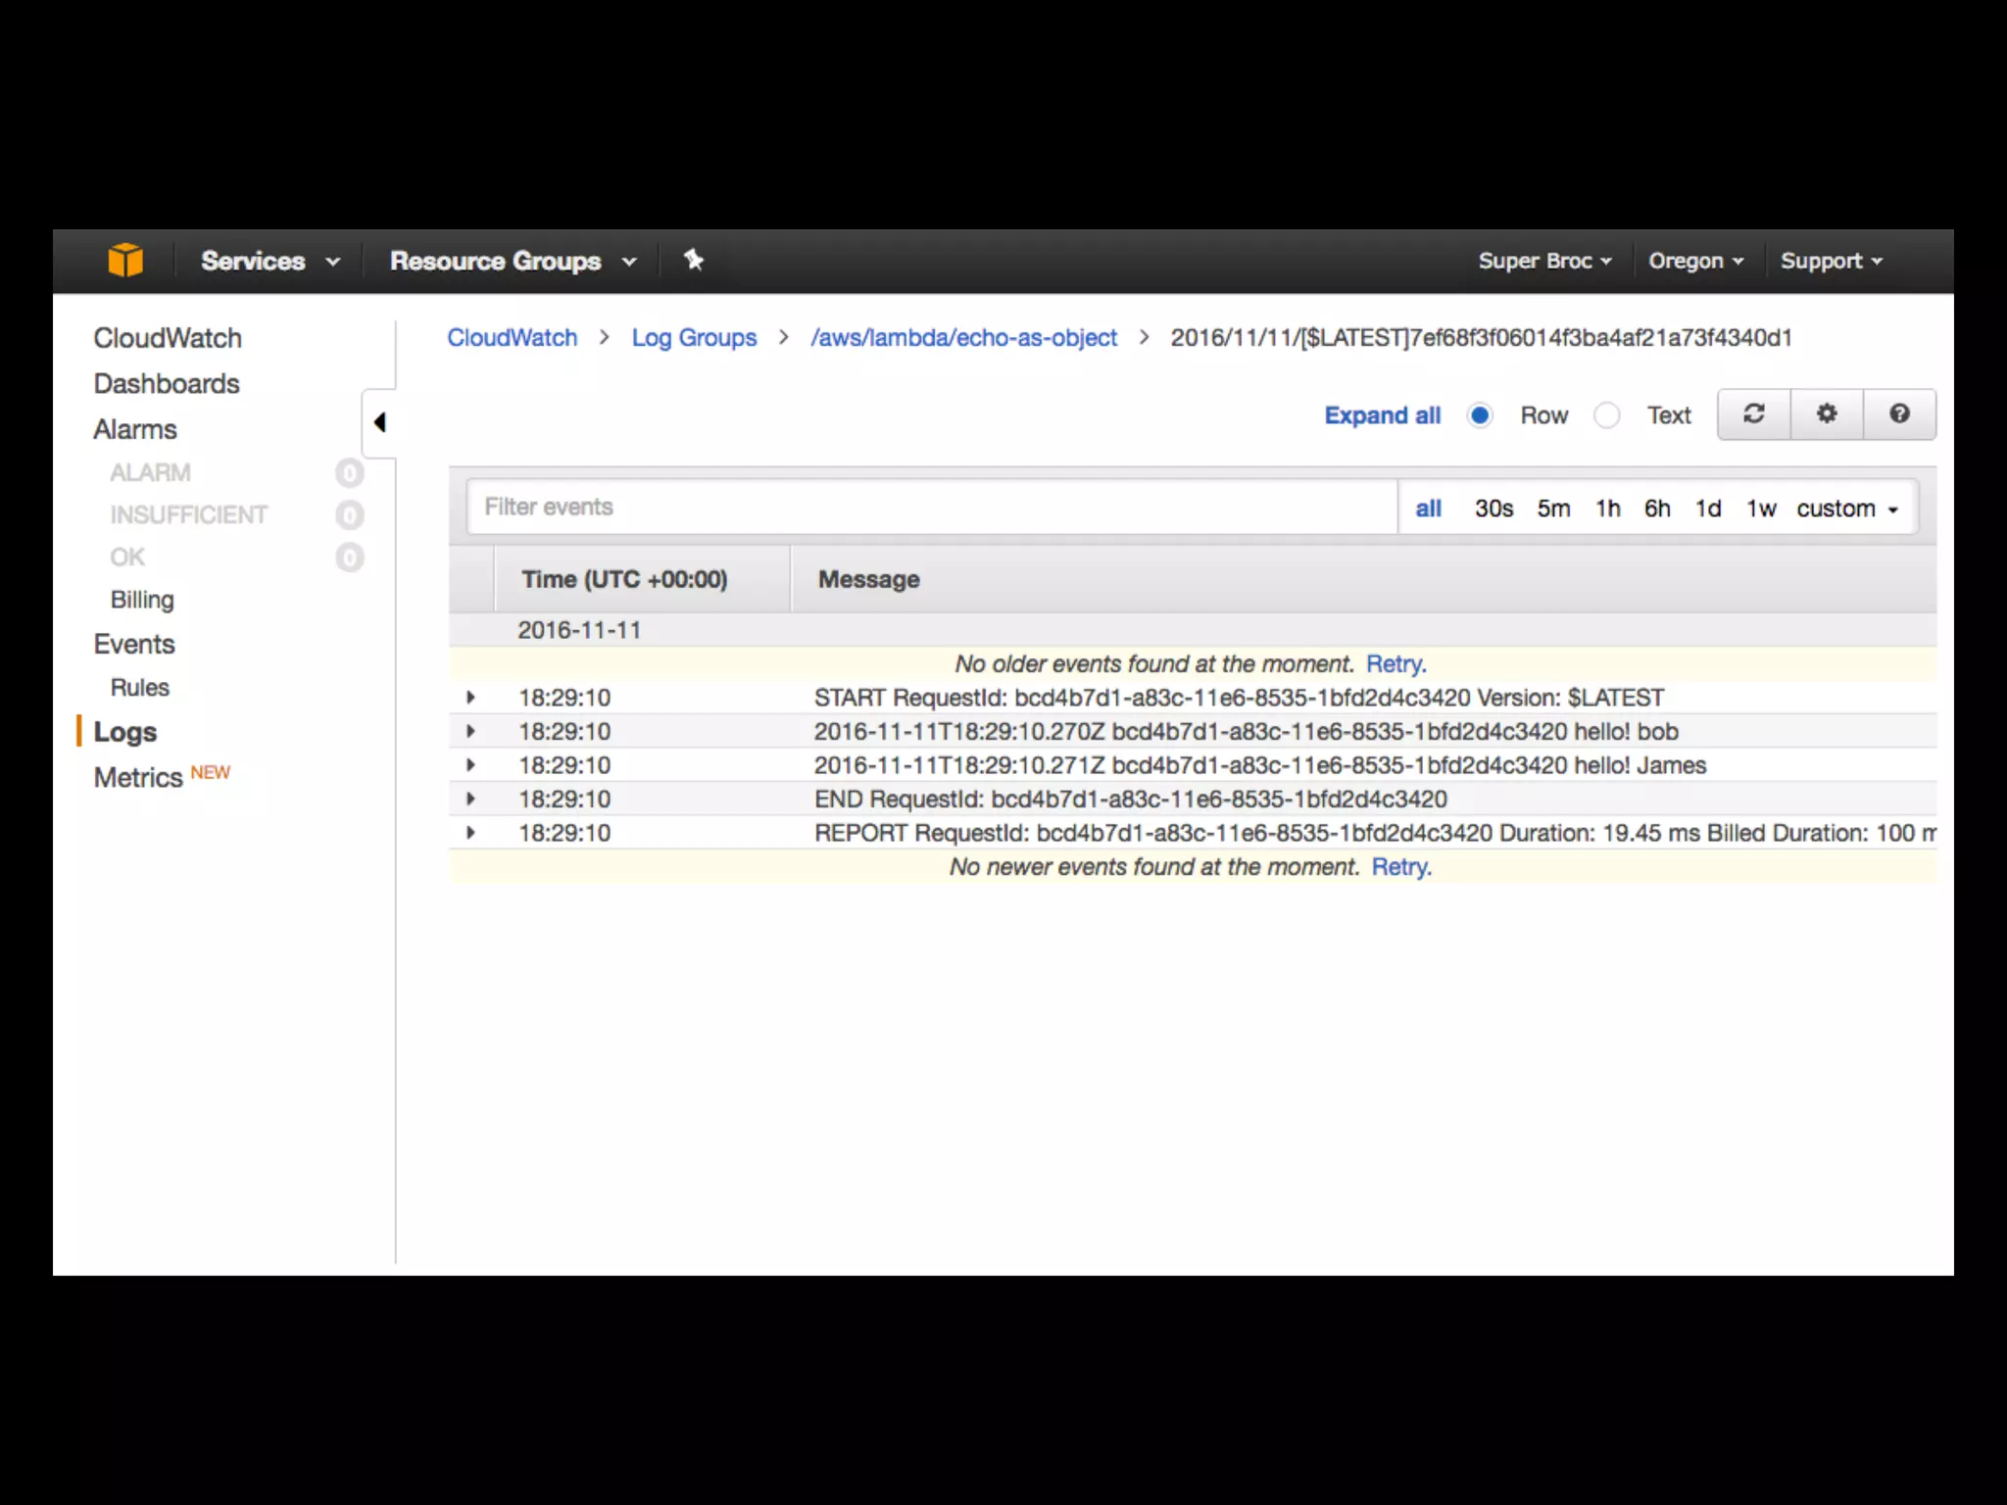Expand the hello! James log row
The image size is (2007, 1505).
coord(470,765)
